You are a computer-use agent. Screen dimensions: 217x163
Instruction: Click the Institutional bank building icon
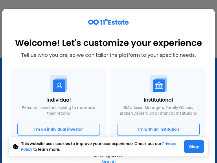159,85
